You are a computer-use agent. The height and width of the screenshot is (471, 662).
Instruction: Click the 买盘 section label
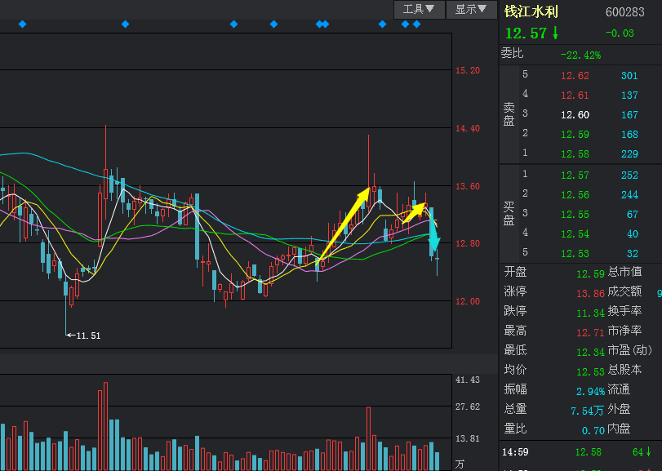tap(509, 213)
